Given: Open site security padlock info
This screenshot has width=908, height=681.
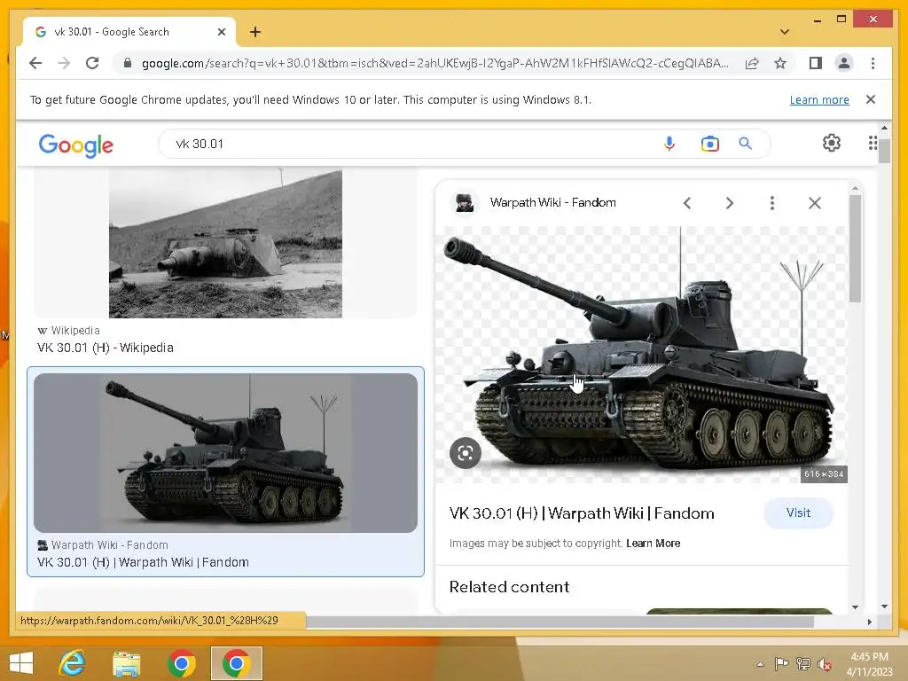Looking at the screenshot, I should (x=128, y=63).
